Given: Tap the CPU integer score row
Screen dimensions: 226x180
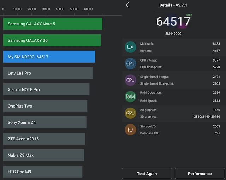Looking at the screenshot, I should tap(180, 60).
